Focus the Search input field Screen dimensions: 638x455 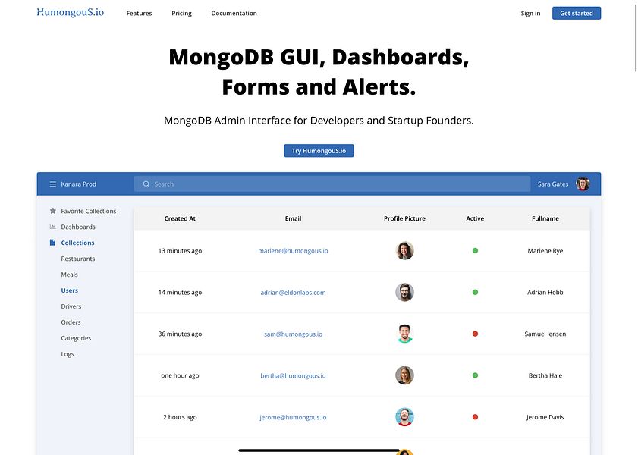coord(332,184)
